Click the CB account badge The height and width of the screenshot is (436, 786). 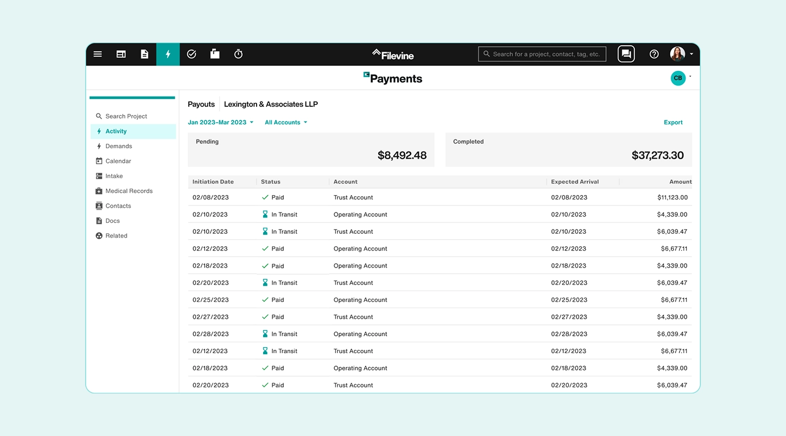click(678, 78)
